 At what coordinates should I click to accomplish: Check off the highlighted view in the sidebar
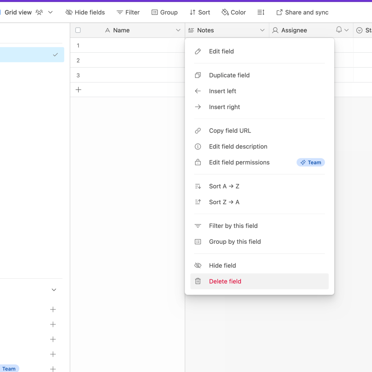coord(55,54)
